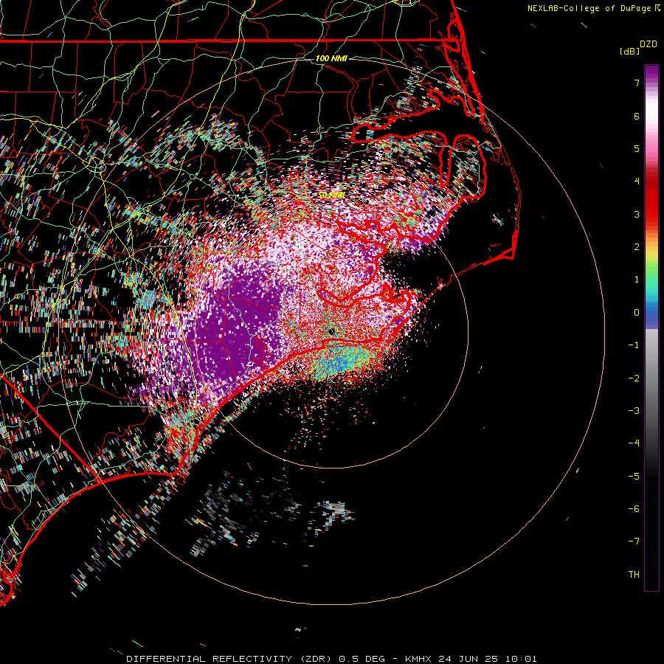664x664 pixels.
Task: Click the 50 NMI range ring label
Action: [x=331, y=196]
